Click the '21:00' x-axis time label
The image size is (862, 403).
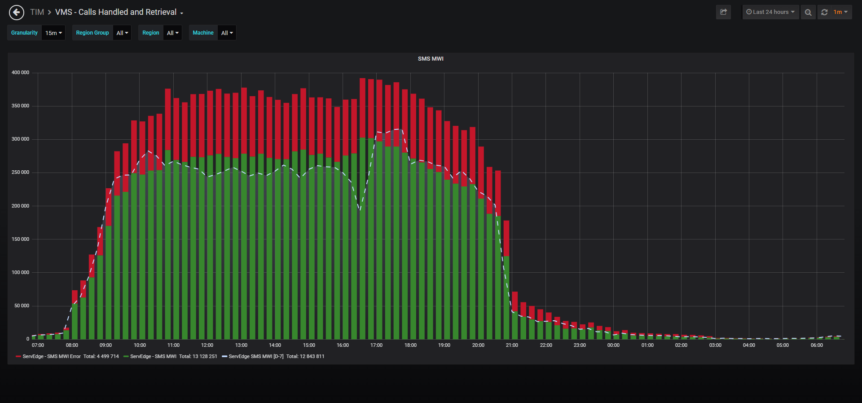[x=512, y=345]
